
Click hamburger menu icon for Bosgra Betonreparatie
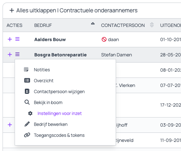(x=18, y=54)
